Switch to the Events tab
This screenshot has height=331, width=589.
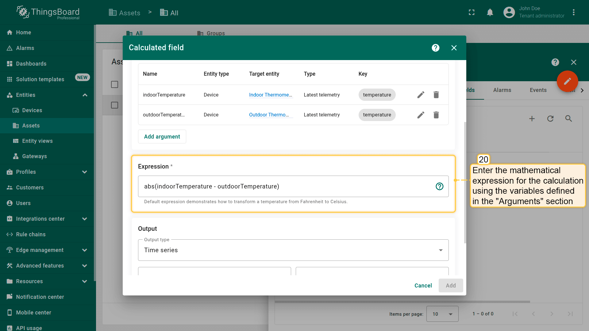538,90
